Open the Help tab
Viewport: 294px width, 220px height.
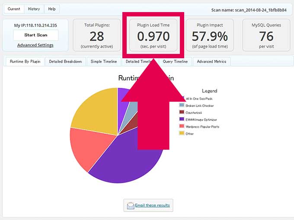click(52, 9)
